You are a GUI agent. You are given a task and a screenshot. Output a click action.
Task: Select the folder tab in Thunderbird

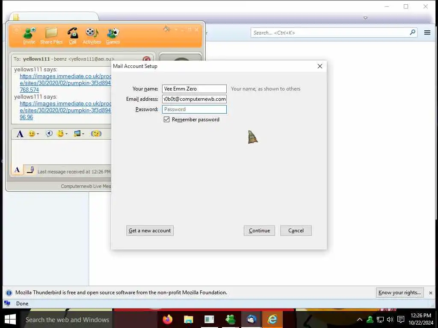53,17
